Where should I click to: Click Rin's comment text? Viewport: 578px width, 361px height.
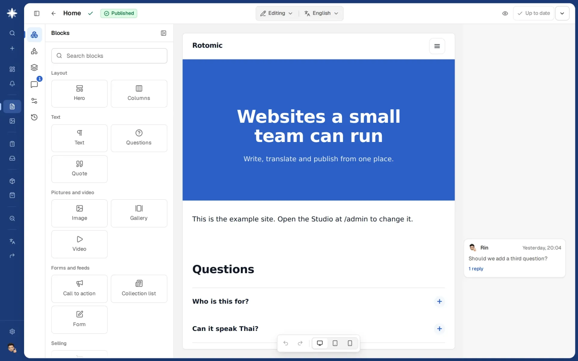pyautogui.click(x=508, y=258)
